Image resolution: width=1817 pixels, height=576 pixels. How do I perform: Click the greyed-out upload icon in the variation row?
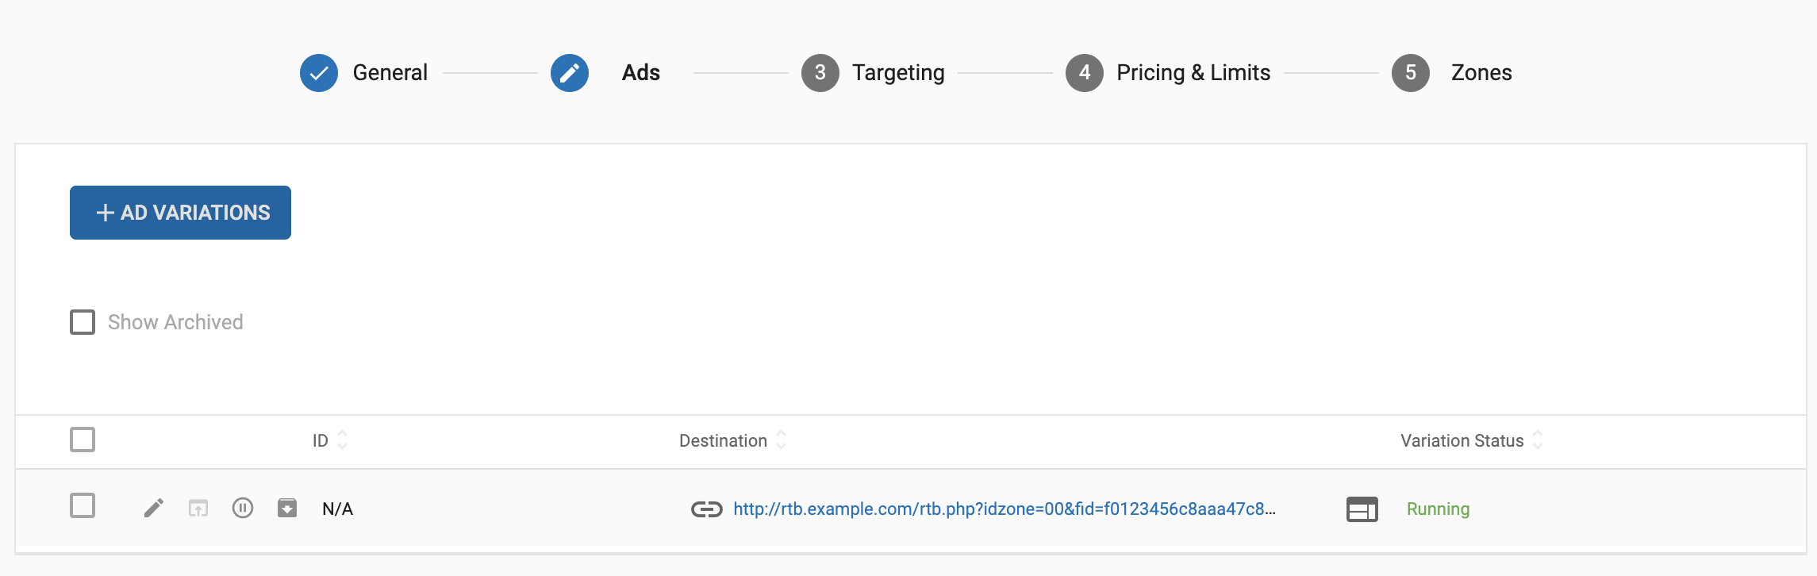[x=198, y=508]
